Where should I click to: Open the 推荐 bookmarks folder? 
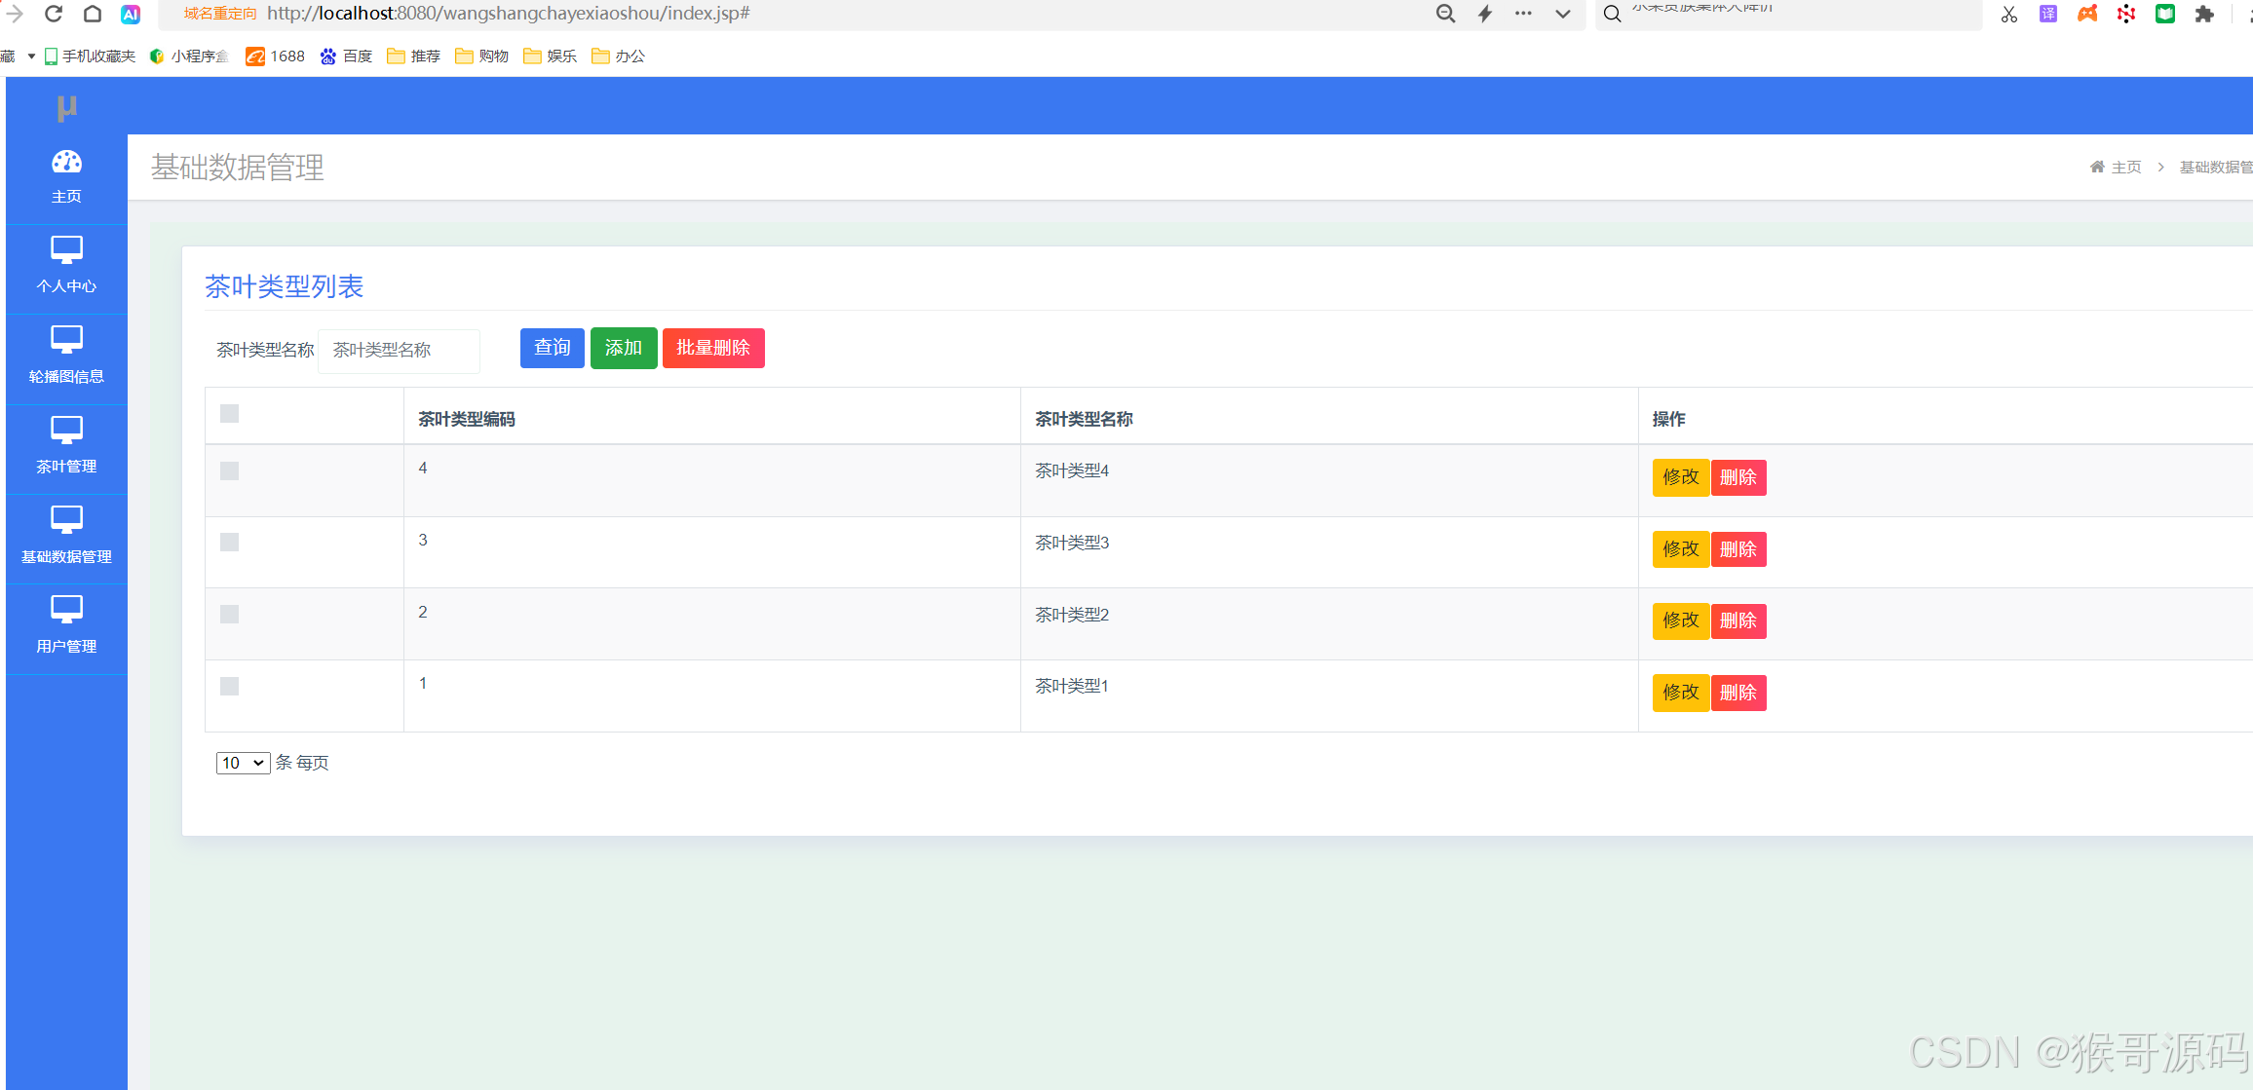pos(414,56)
